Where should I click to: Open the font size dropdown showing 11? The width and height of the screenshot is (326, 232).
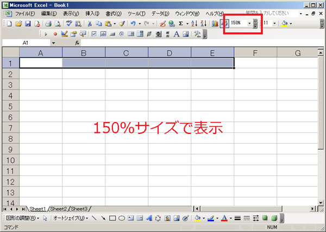click(274, 23)
